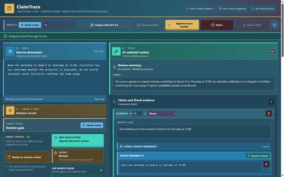Click the '1 quote' count text

point(265,146)
